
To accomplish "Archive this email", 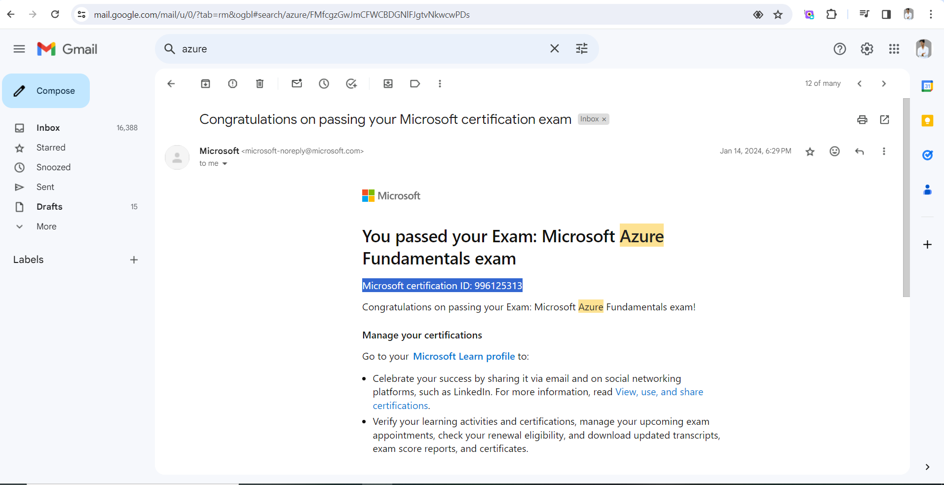I will pos(205,83).
